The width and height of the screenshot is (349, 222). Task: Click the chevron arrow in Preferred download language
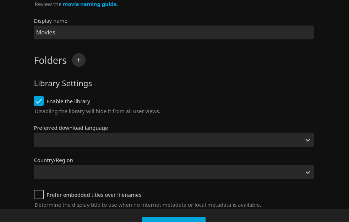[x=307, y=140]
